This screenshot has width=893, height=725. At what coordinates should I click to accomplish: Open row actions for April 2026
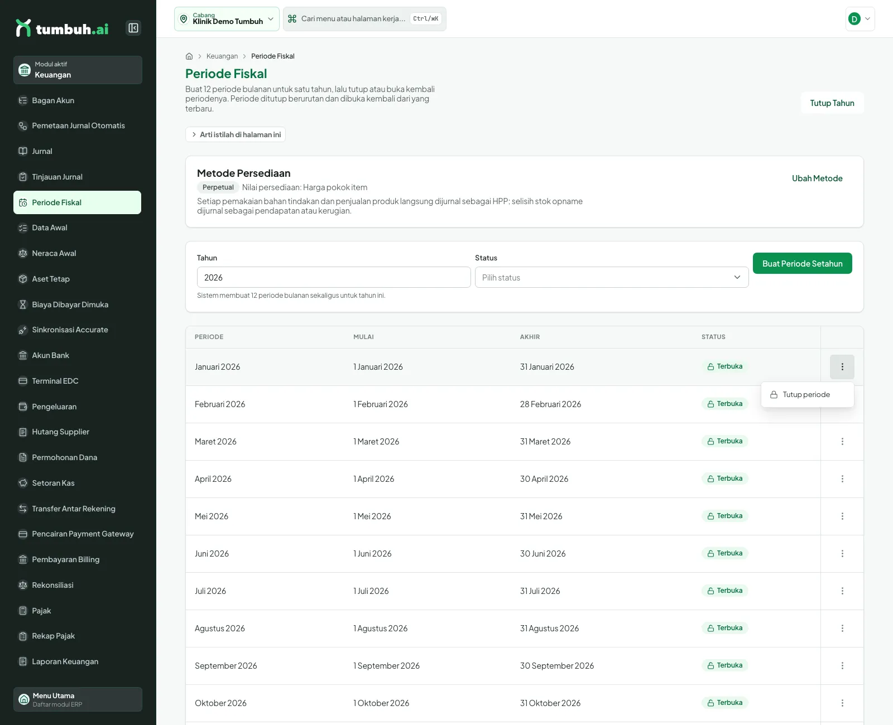click(x=842, y=479)
